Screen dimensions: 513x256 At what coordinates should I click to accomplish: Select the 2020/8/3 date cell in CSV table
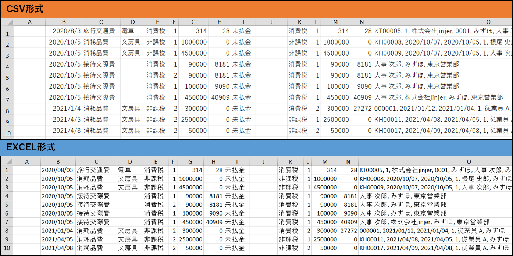pyautogui.click(x=64, y=31)
